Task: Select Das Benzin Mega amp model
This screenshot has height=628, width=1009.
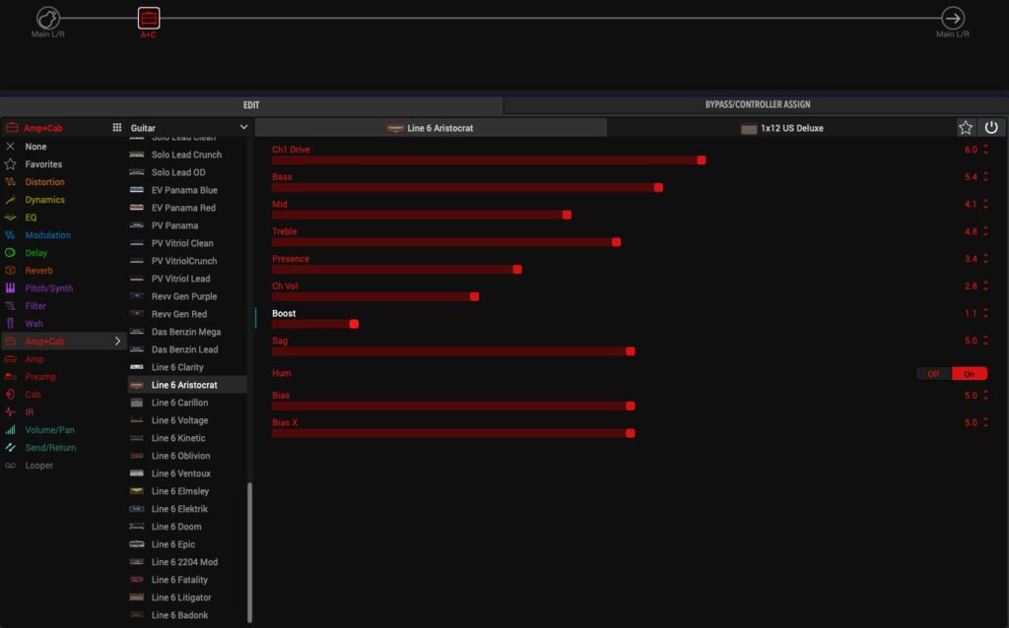Action: (x=185, y=332)
